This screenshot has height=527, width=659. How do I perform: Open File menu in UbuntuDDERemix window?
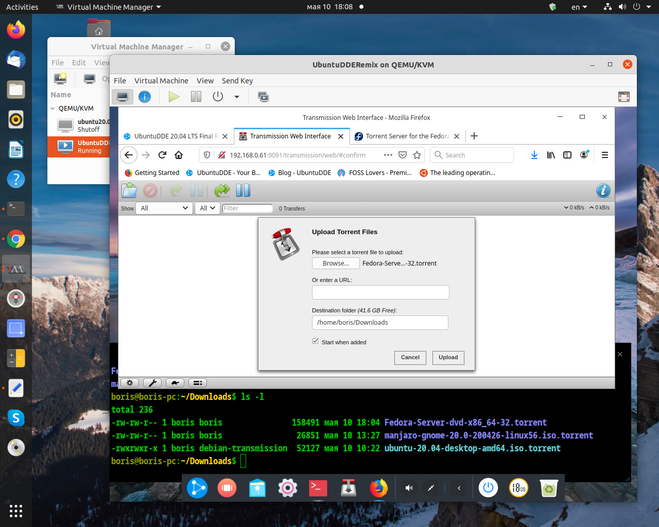pyautogui.click(x=120, y=81)
